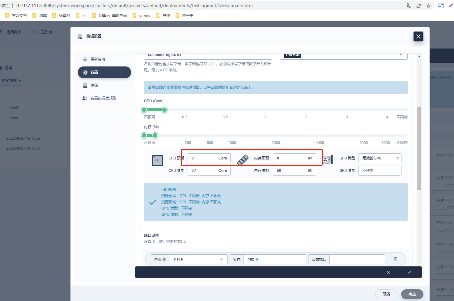Click the 存储 storage icon in sidebar
This screenshot has width=454, height=301.
pos(85,85)
